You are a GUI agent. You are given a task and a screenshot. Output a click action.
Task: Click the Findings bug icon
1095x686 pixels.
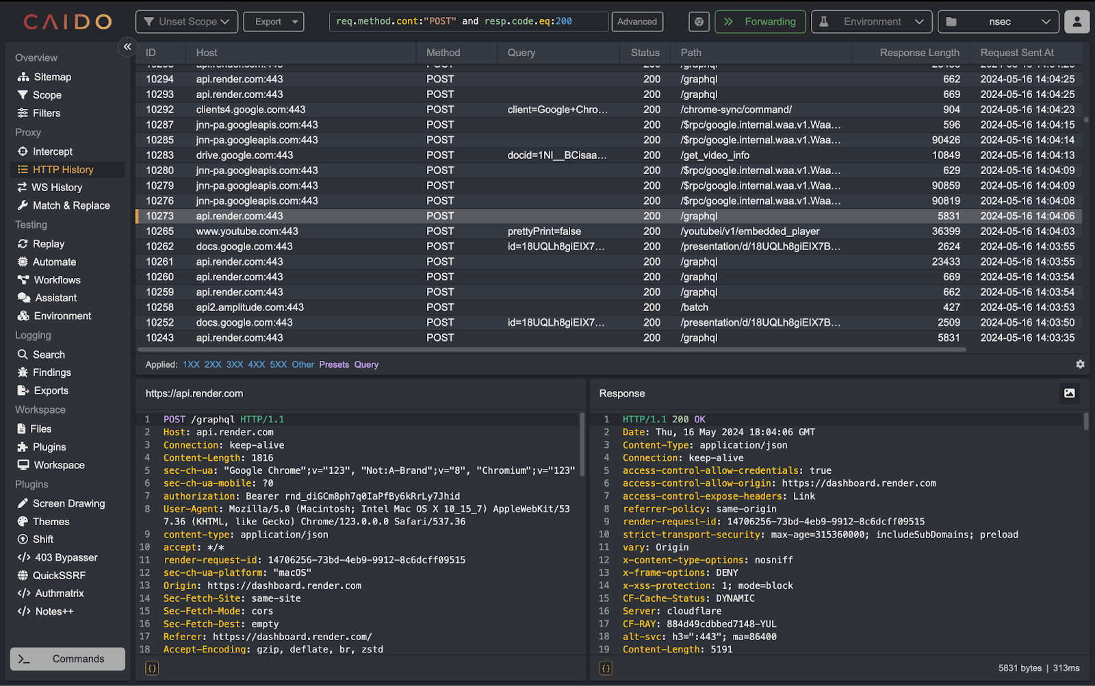23,372
